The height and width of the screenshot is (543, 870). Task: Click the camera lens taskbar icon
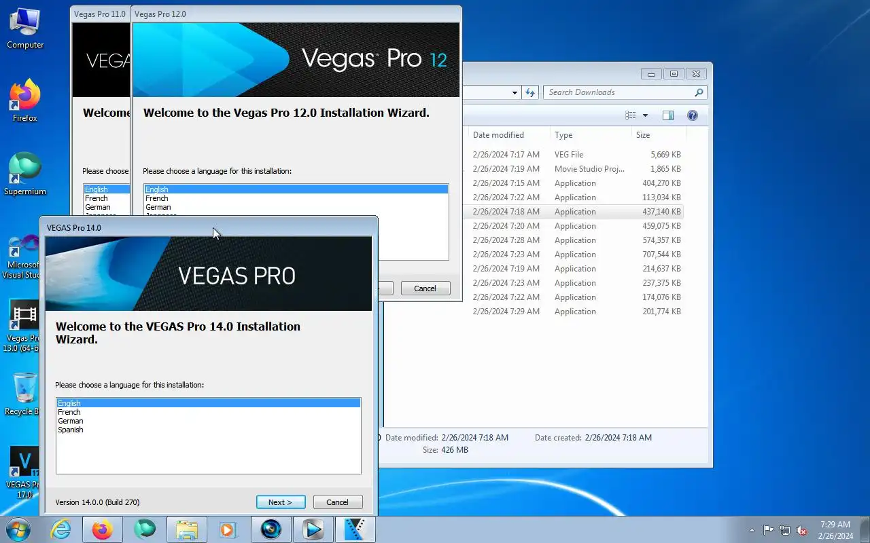271,529
